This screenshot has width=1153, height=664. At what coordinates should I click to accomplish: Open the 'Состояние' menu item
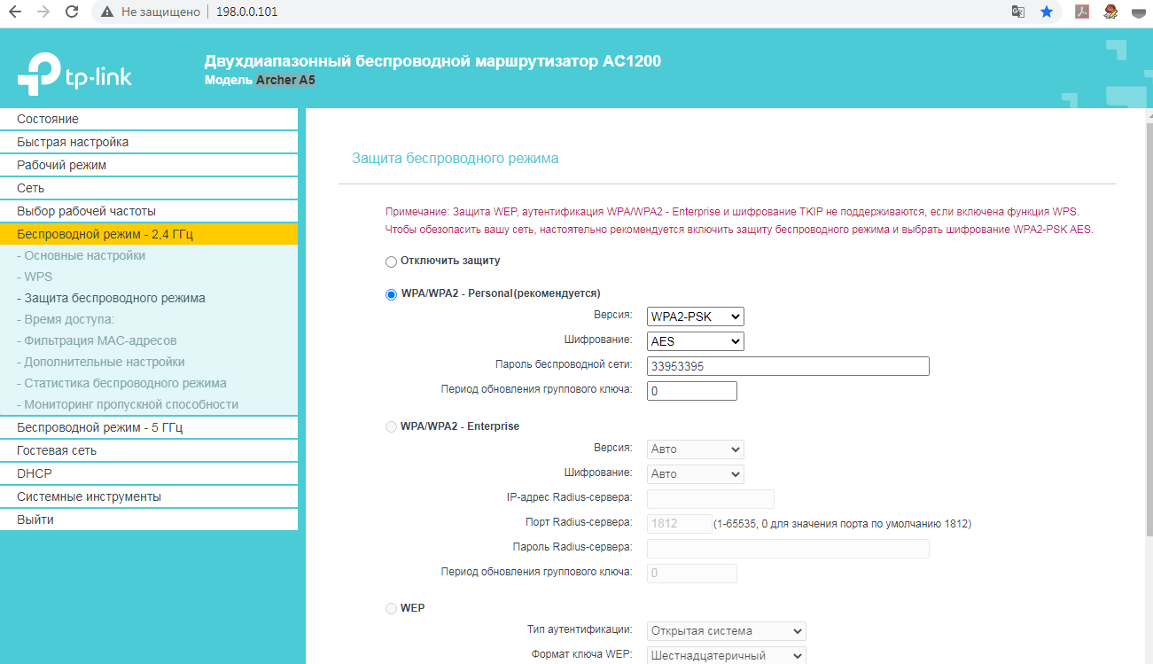click(149, 119)
